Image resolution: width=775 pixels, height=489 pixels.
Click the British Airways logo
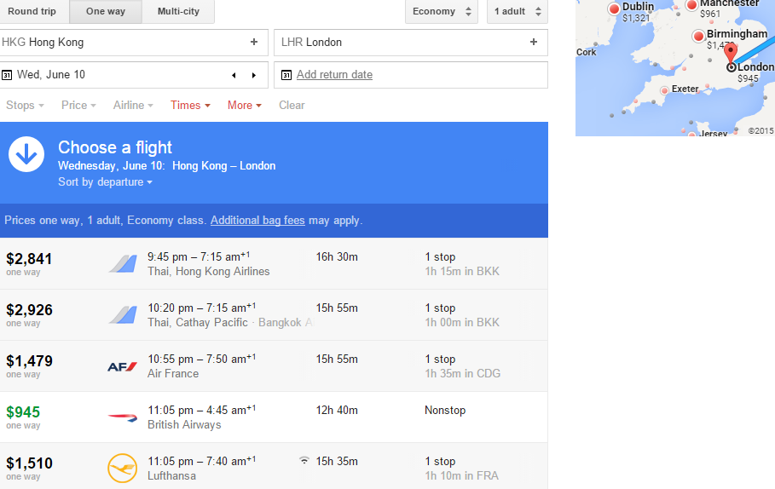tap(123, 417)
